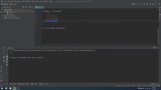Click the Python 3.7 (youtube) interpreter widget
Image resolution: width=161 pixels, height=90 pixels.
[x=149, y=86]
